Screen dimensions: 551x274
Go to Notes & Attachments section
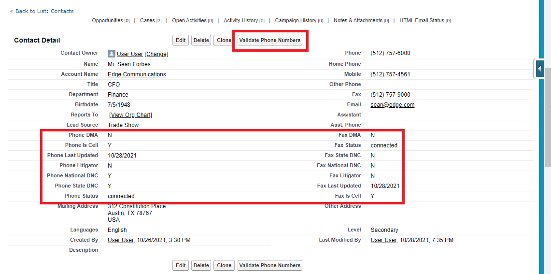tap(358, 21)
